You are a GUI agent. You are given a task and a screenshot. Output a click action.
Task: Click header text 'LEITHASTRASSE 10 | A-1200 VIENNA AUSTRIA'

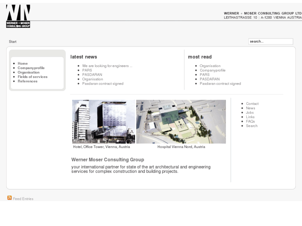263,17
